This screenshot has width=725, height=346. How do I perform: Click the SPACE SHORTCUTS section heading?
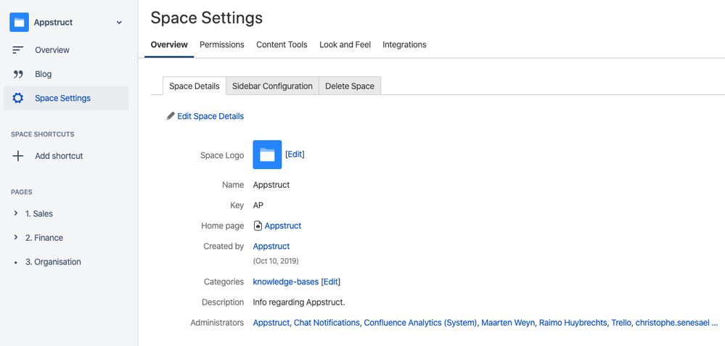pos(43,134)
